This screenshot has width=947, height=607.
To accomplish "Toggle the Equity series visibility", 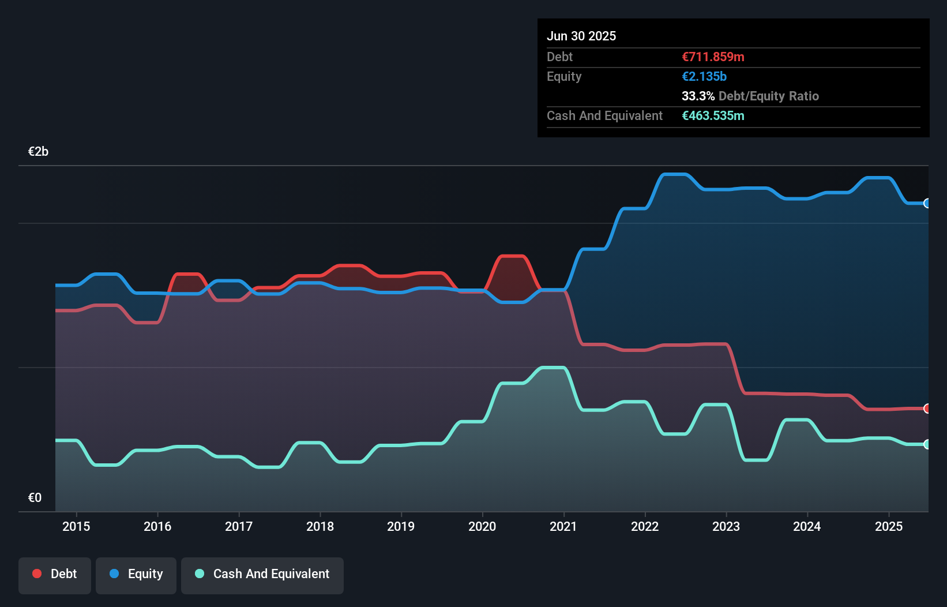I will point(136,574).
